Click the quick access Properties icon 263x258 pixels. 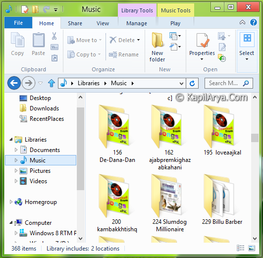tap(25, 9)
